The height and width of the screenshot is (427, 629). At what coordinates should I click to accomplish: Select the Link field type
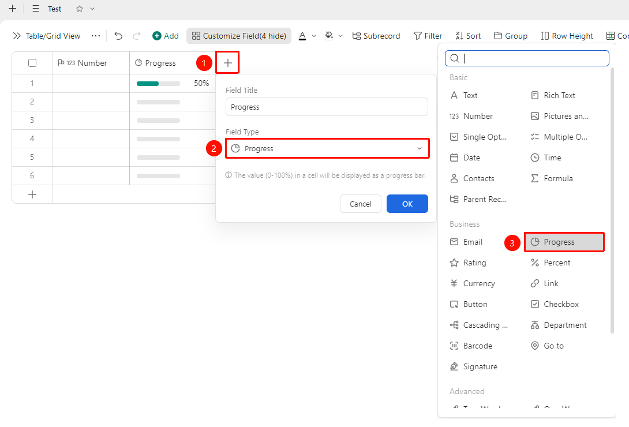point(544,283)
